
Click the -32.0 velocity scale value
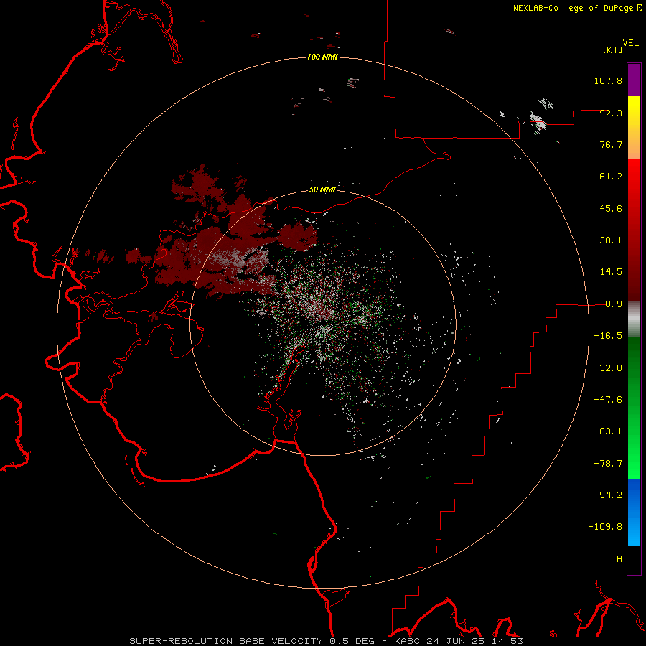(x=608, y=368)
